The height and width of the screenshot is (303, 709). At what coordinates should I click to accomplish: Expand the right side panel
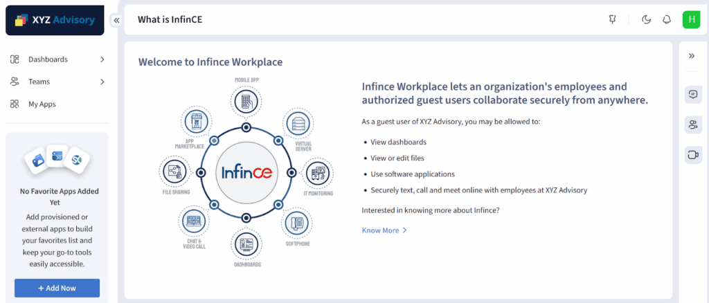tap(691, 55)
